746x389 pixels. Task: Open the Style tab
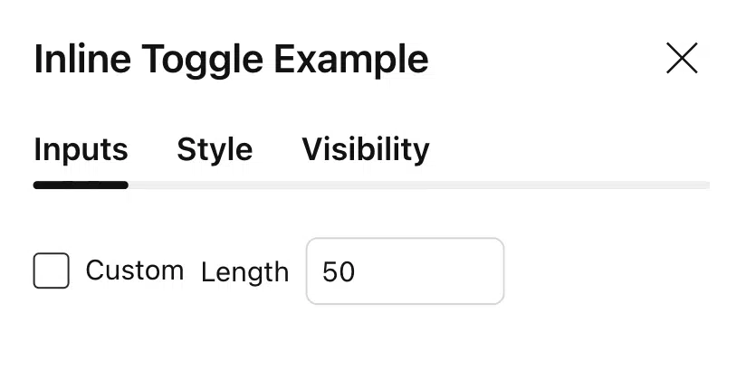coord(215,149)
